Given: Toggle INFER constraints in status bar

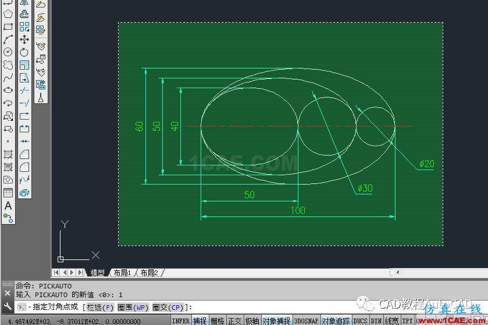Looking at the screenshot, I should 180,321.
